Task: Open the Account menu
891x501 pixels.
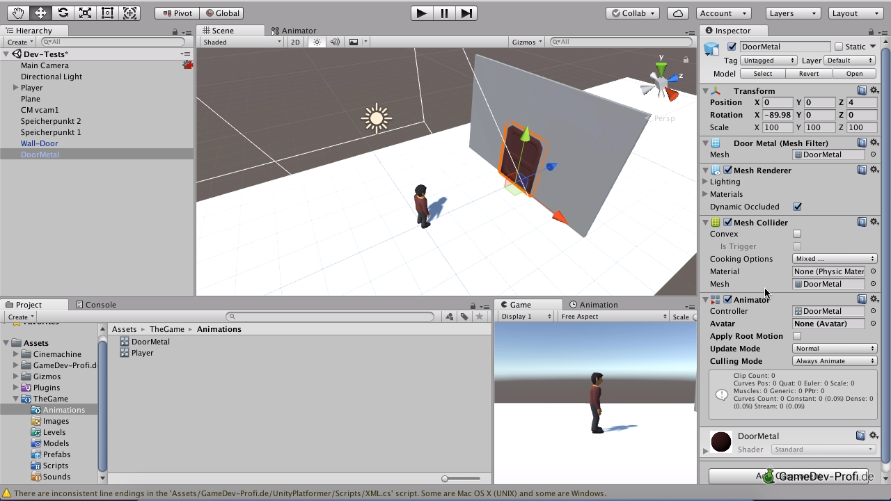Action: (x=722, y=13)
